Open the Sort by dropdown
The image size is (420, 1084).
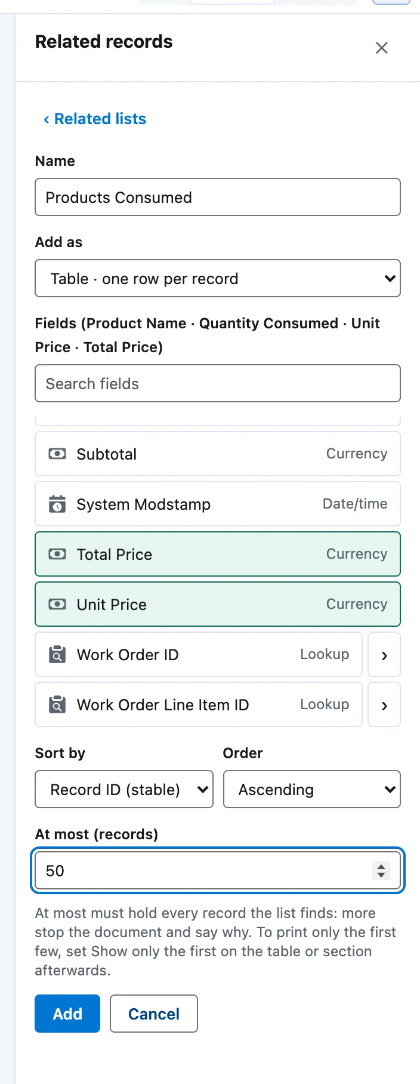point(124,789)
